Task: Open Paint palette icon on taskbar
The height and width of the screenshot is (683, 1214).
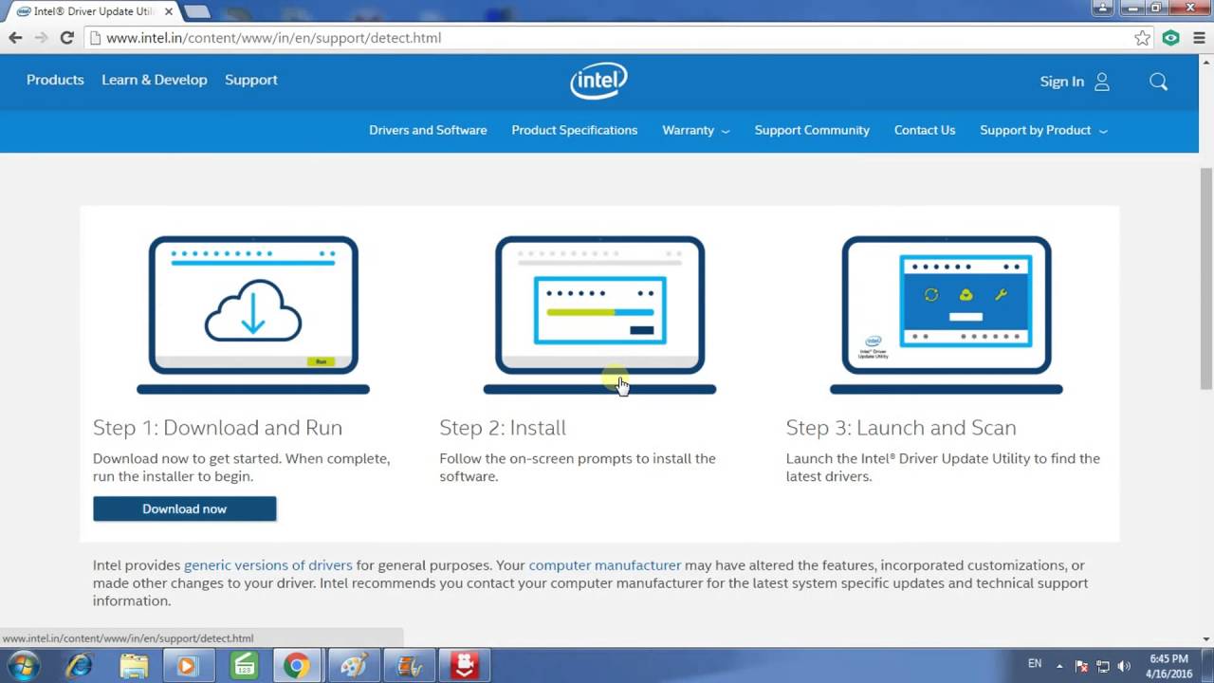Action: 354,666
